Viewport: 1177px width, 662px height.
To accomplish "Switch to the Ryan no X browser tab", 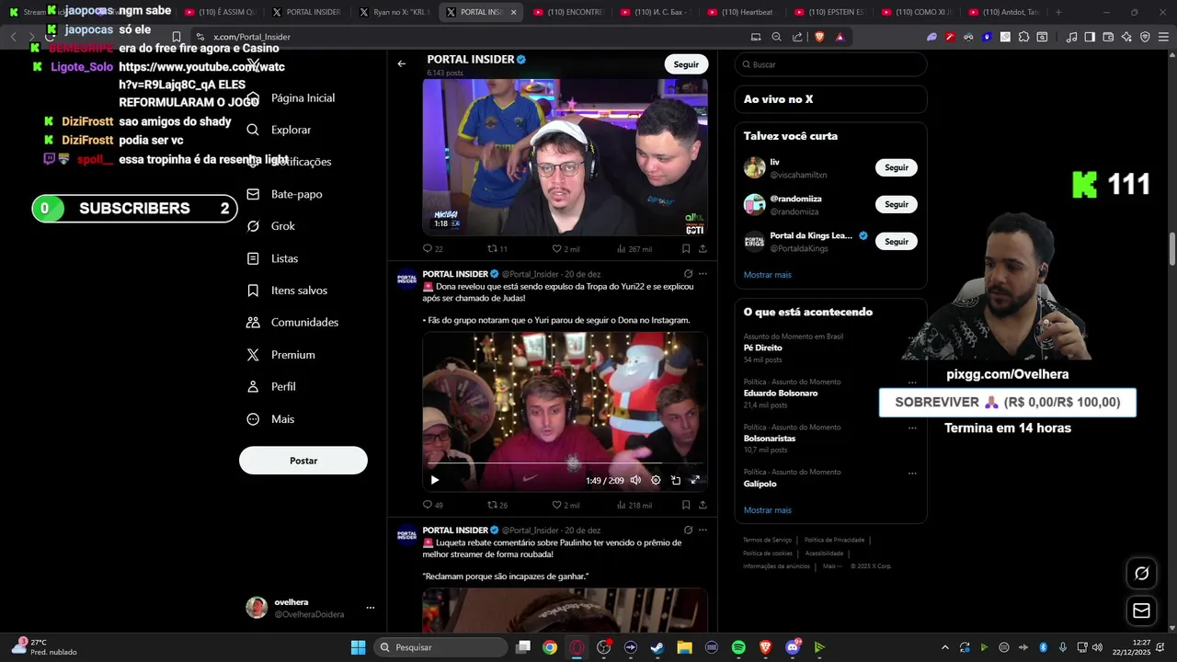I will pyautogui.click(x=394, y=12).
